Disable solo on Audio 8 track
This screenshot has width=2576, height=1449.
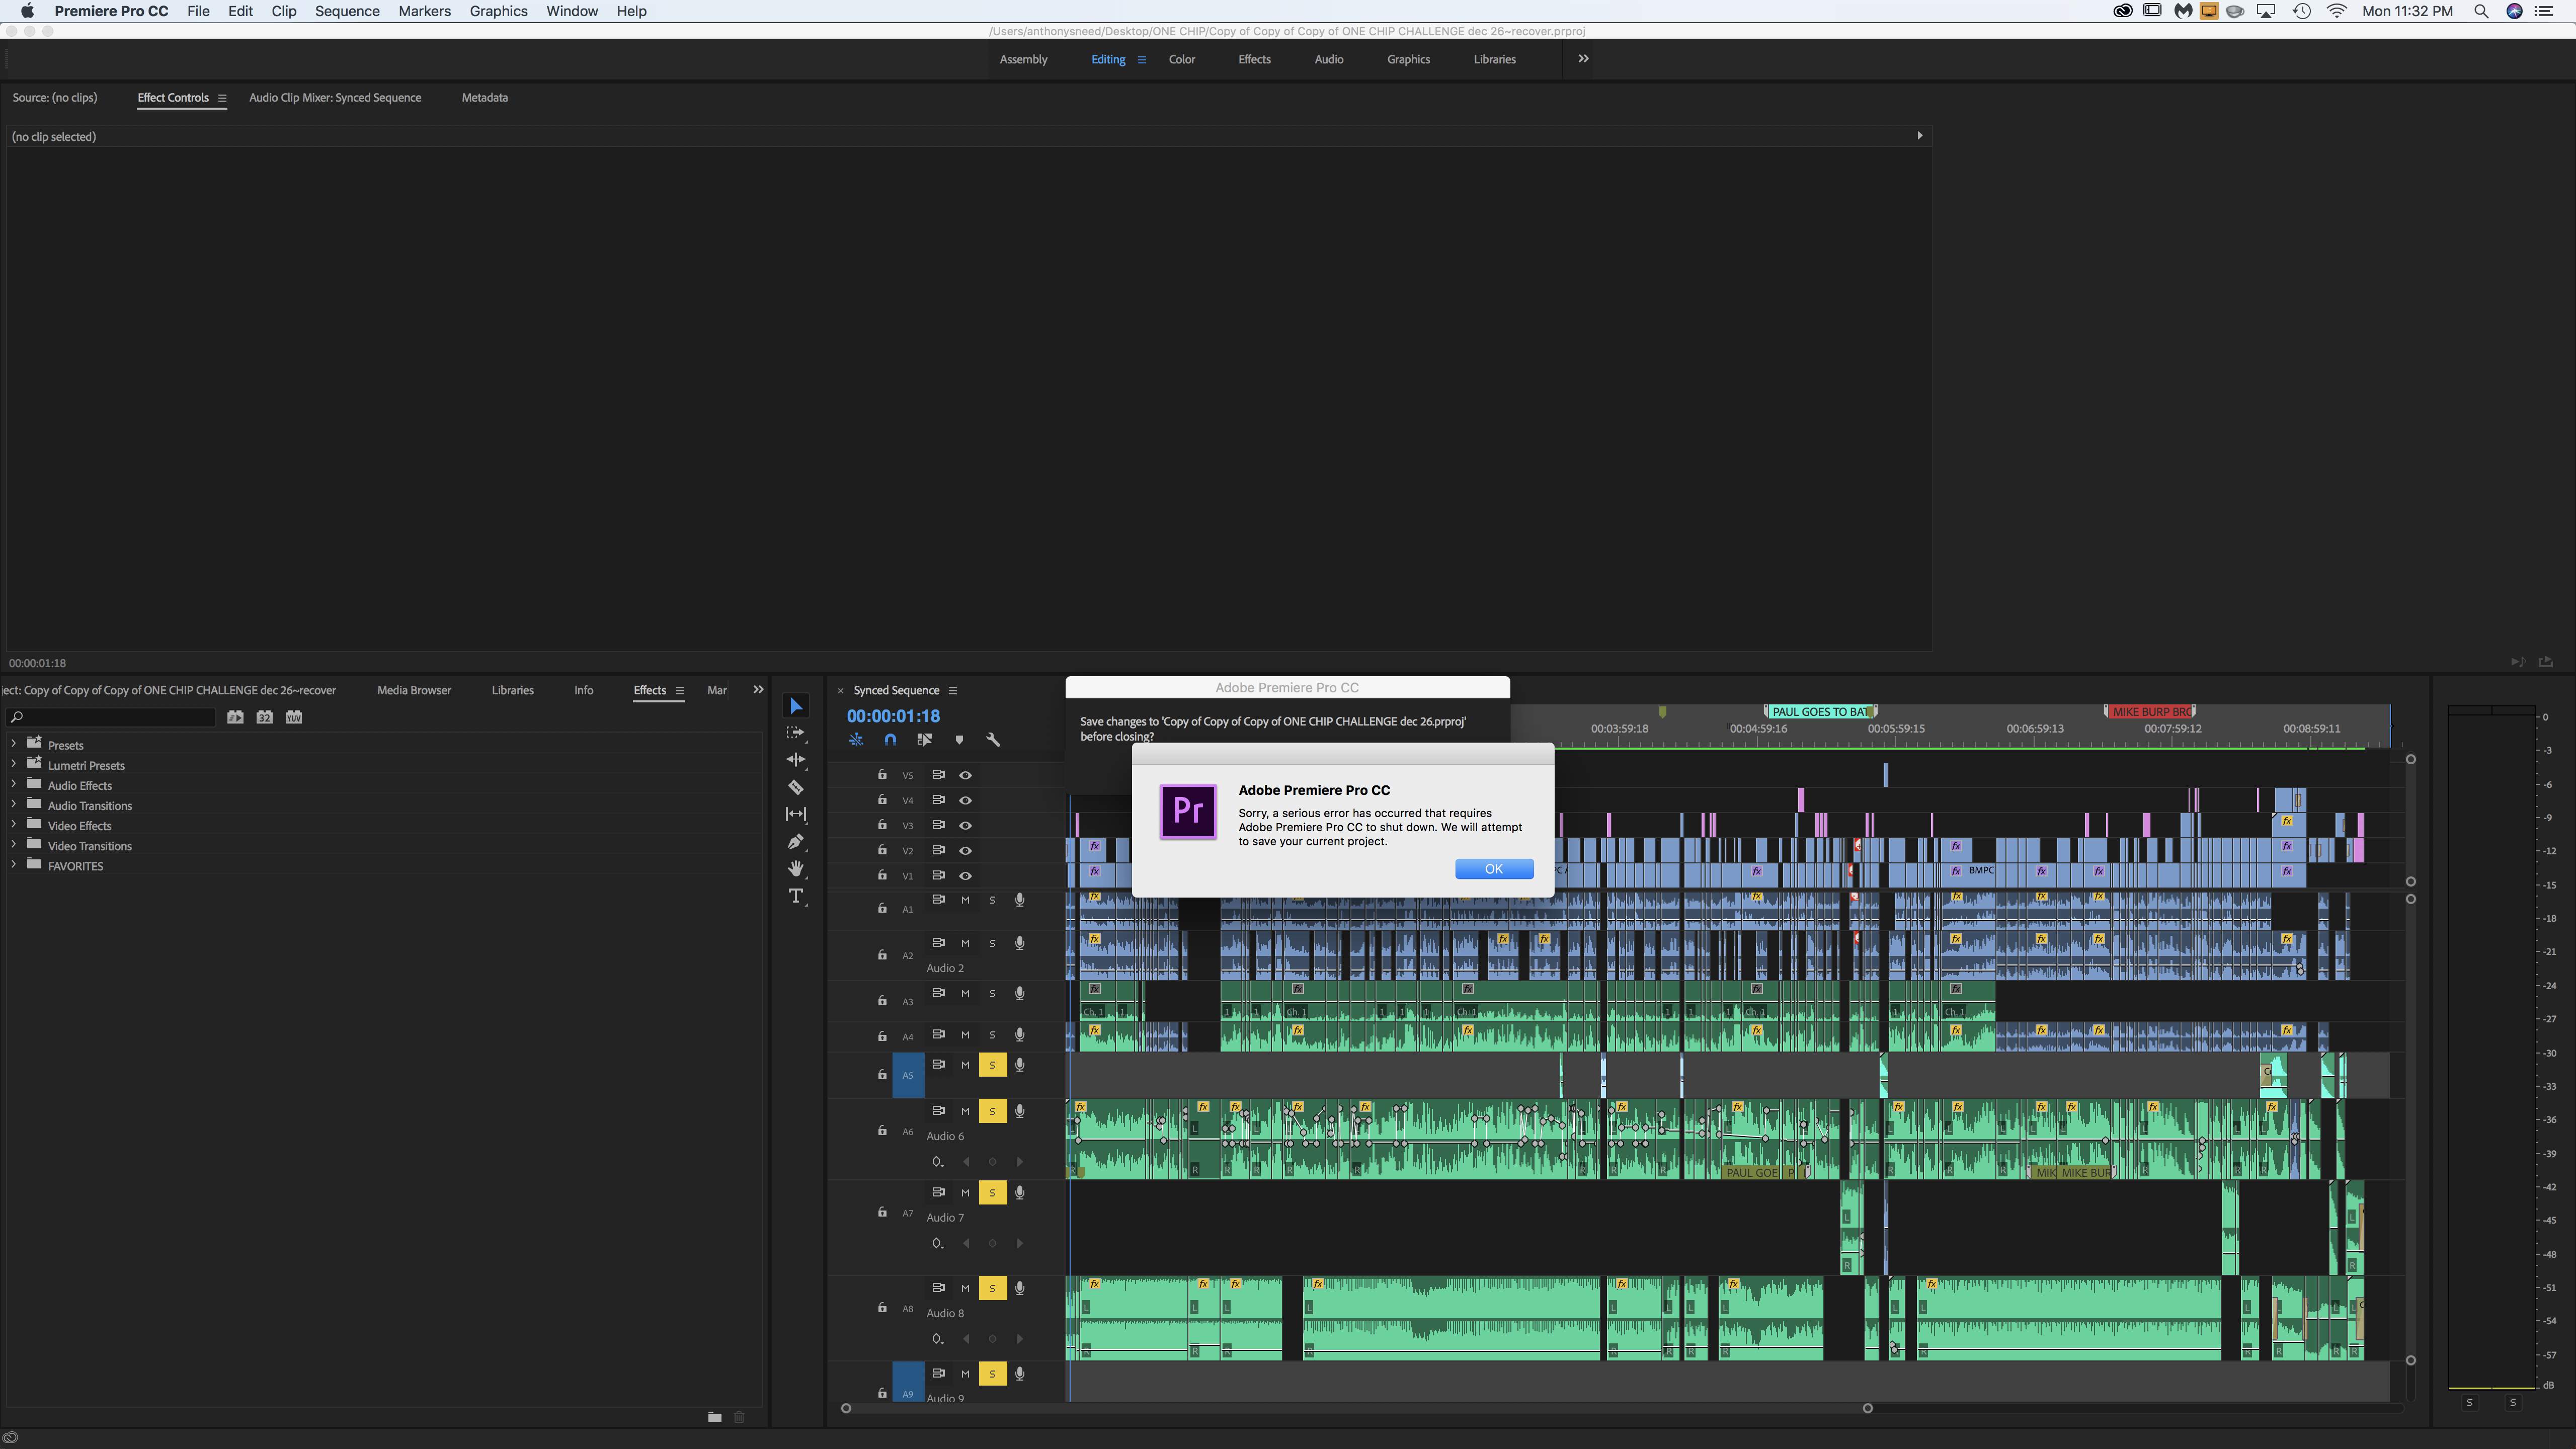tap(992, 1288)
